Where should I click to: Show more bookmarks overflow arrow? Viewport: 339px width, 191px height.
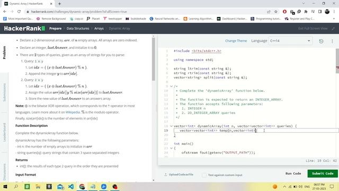coord(334,19)
